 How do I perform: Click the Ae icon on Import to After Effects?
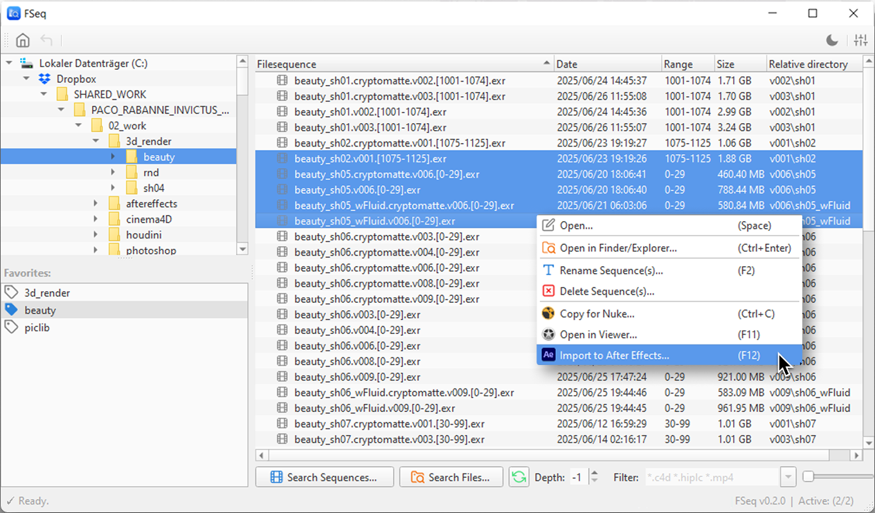(x=548, y=355)
